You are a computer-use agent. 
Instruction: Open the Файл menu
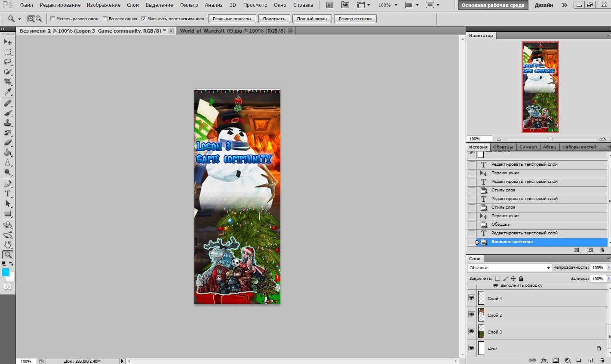pos(26,5)
